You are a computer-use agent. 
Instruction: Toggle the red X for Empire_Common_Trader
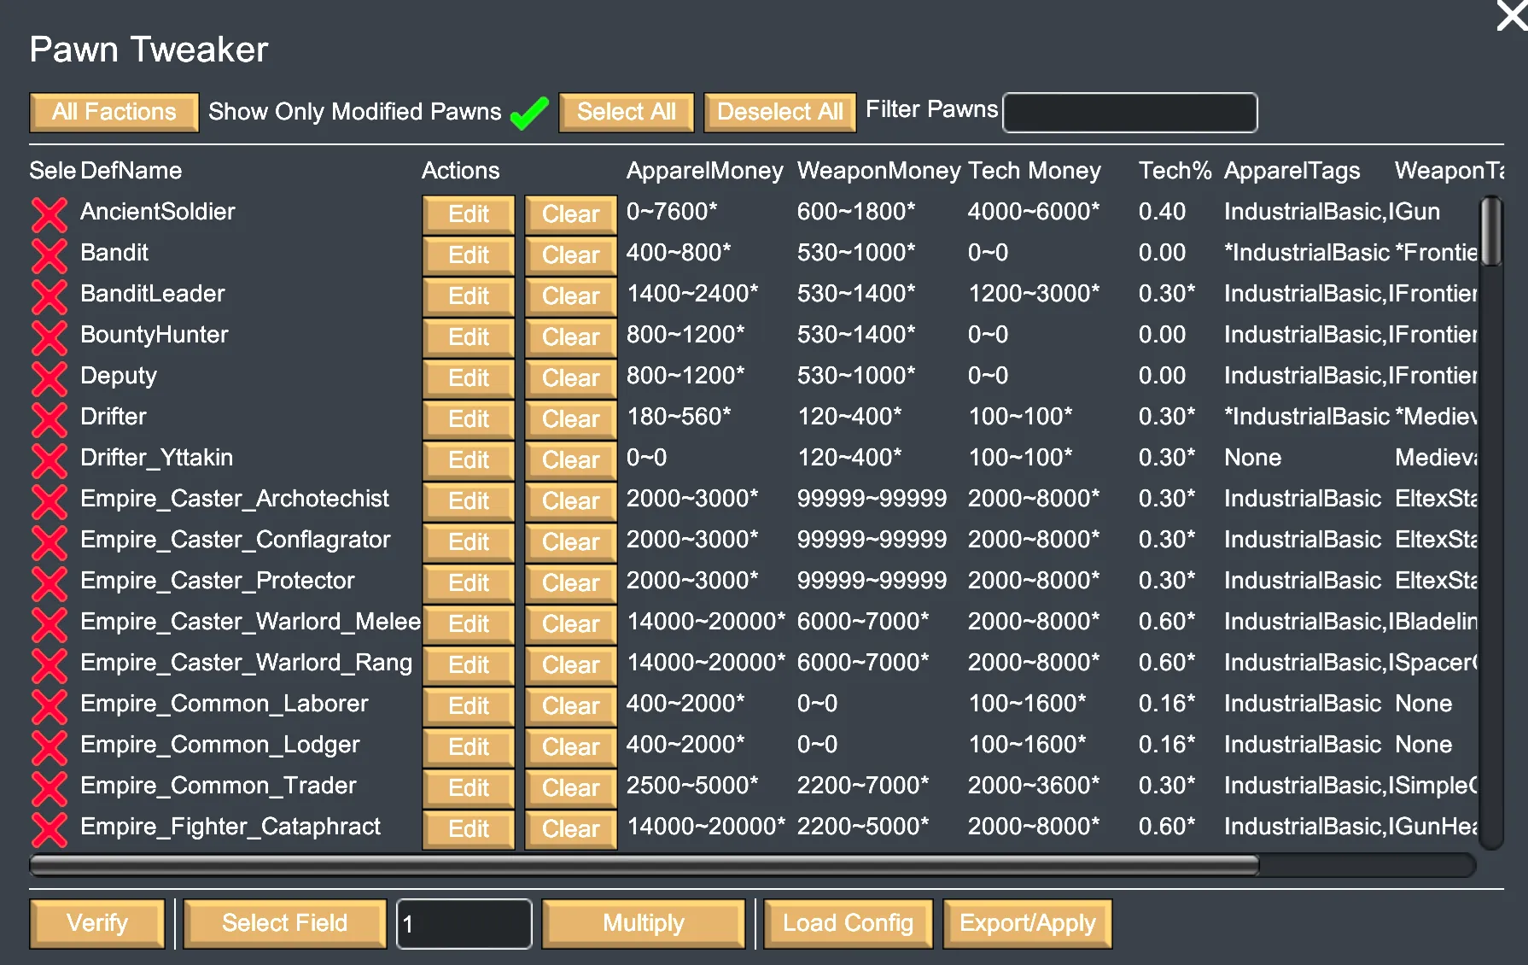(50, 788)
